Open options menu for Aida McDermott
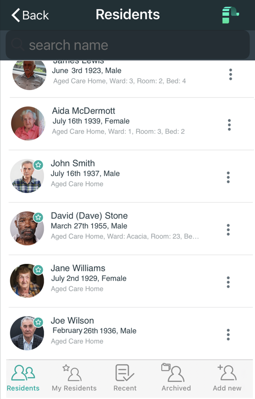The height and width of the screenshot is (399, 255). (x=229, y=125)
